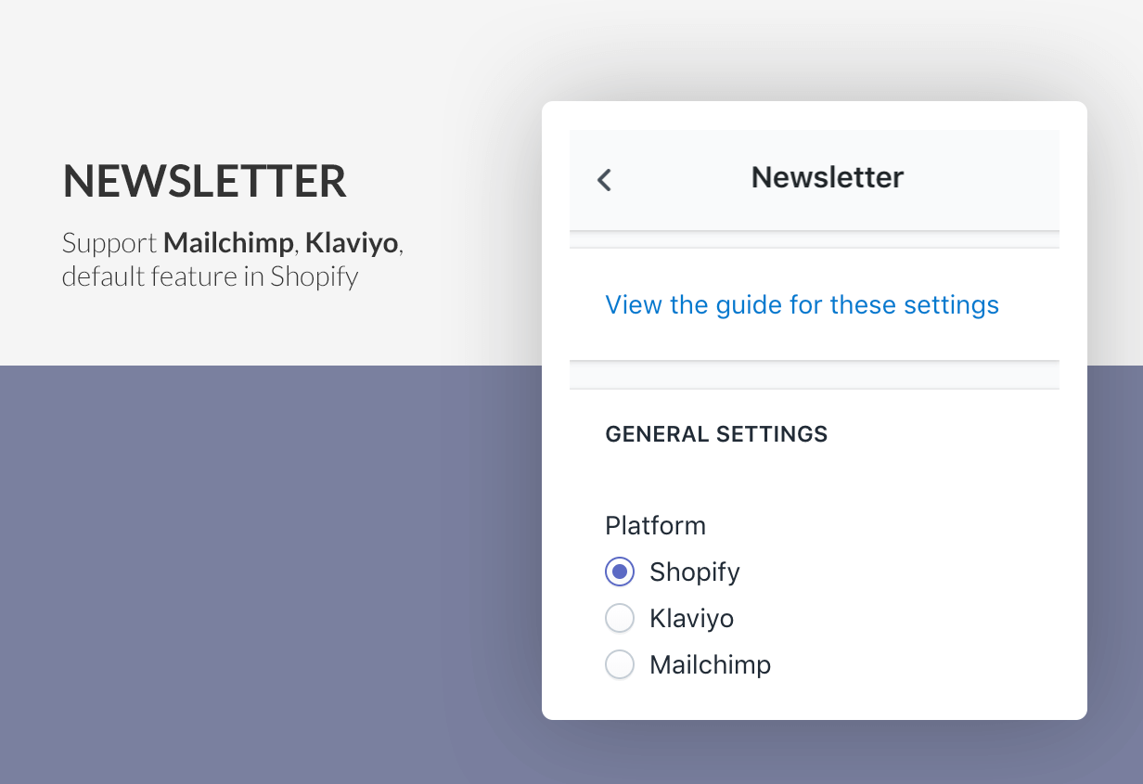Image resolution: width=1143 pixels, height=784 pixels.
Task: Click the Shopify option label text
Action: pyautogui.click(x=695, y=572)
